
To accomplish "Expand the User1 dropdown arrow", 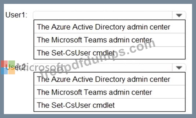I will (179, 16).
